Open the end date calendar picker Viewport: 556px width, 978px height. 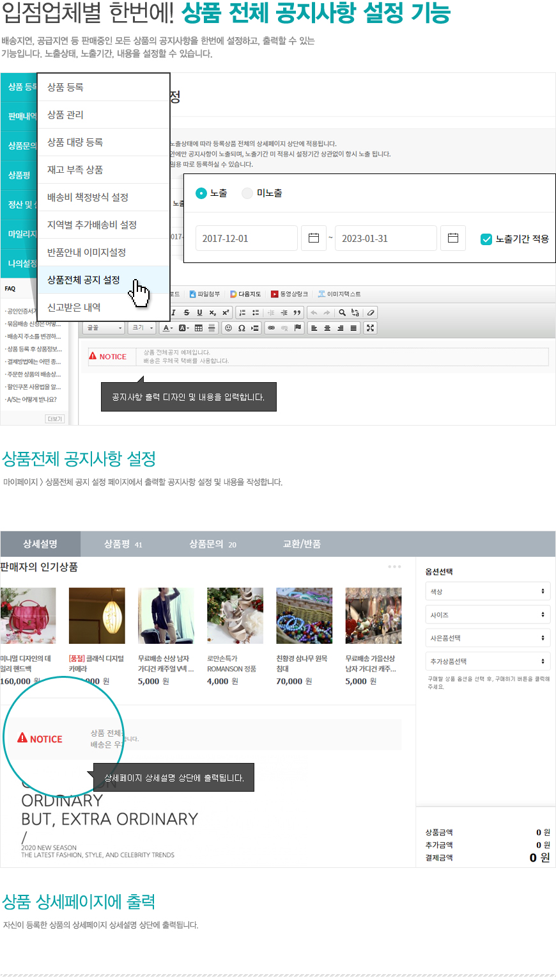pos(453,238)
